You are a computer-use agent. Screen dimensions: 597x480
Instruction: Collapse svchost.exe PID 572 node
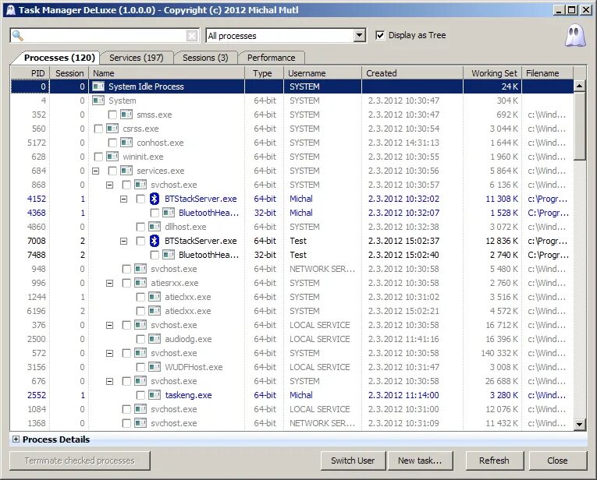tap(110, 354)
